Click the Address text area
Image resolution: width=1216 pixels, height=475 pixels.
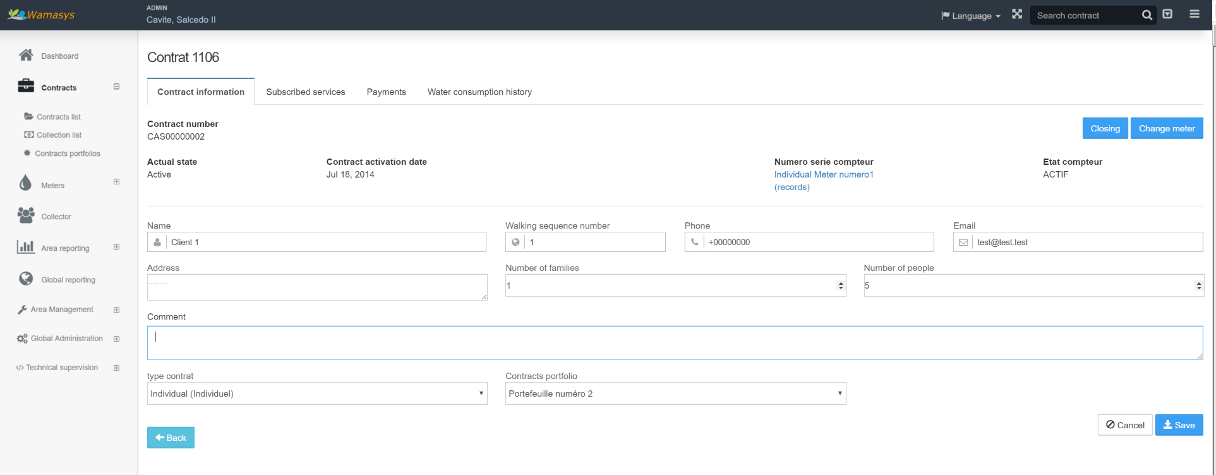coord(317,287)
